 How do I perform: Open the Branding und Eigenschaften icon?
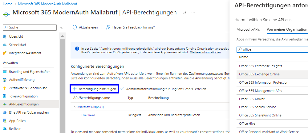tap(5, 72)
